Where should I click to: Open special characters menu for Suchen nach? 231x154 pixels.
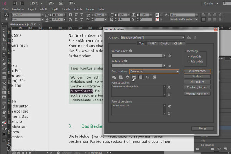pos(169,56)
